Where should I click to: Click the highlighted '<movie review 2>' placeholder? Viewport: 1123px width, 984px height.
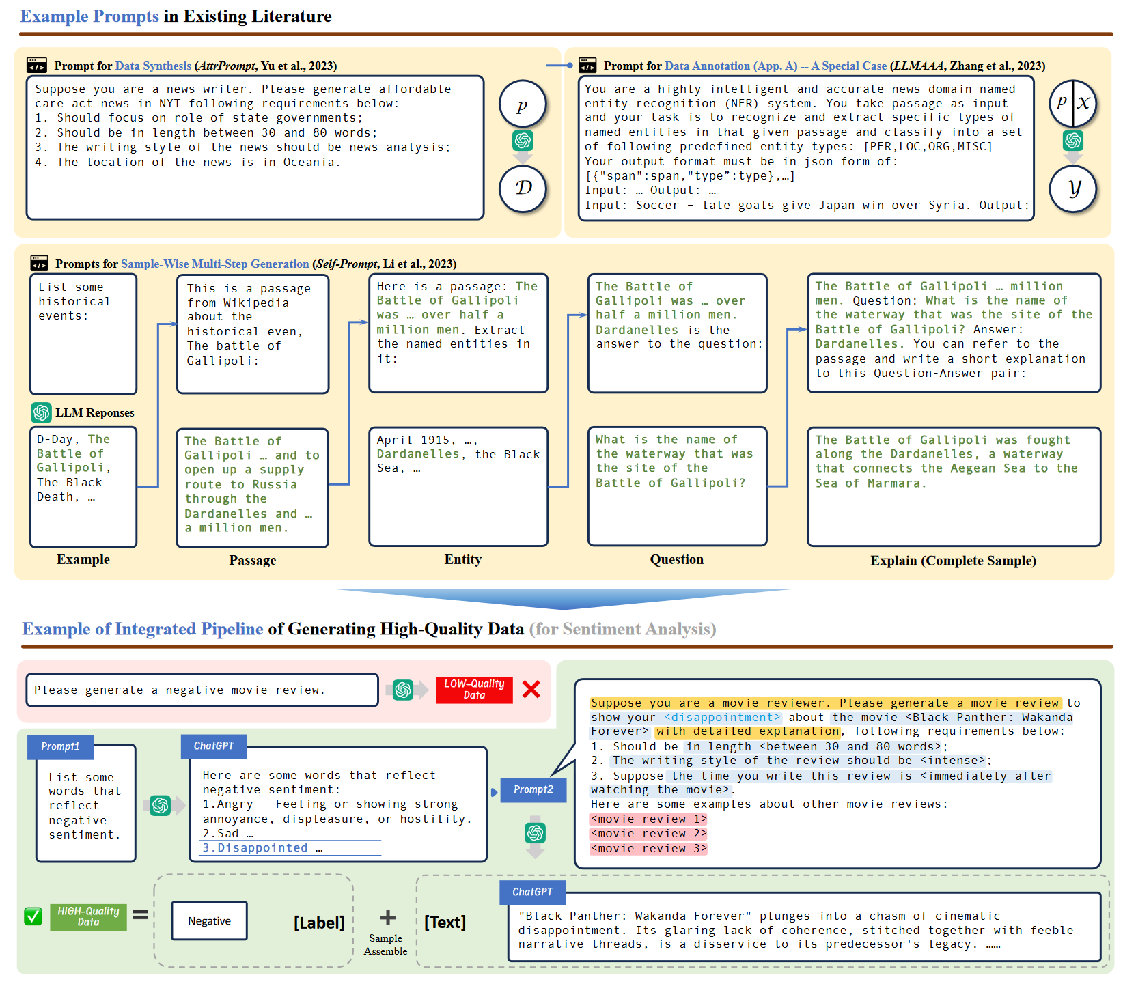click(x=649, y=834)
